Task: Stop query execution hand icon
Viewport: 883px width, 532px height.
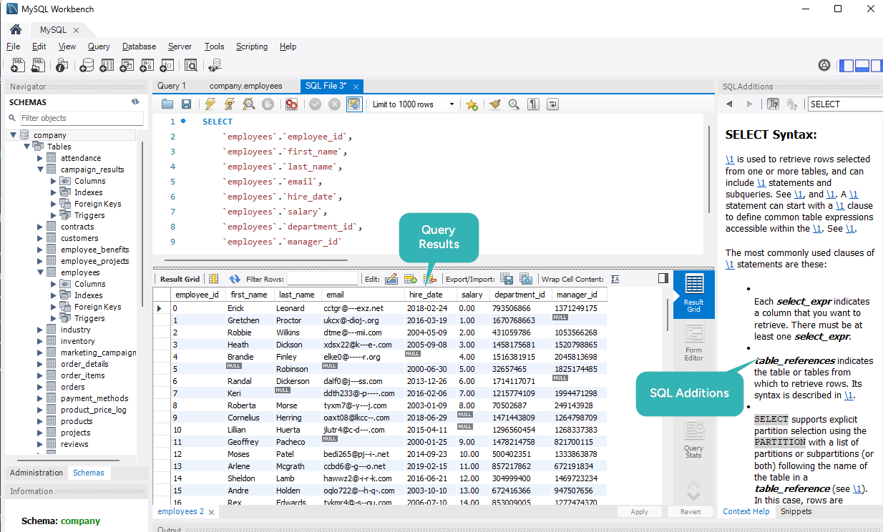Action: click(268, 104)
